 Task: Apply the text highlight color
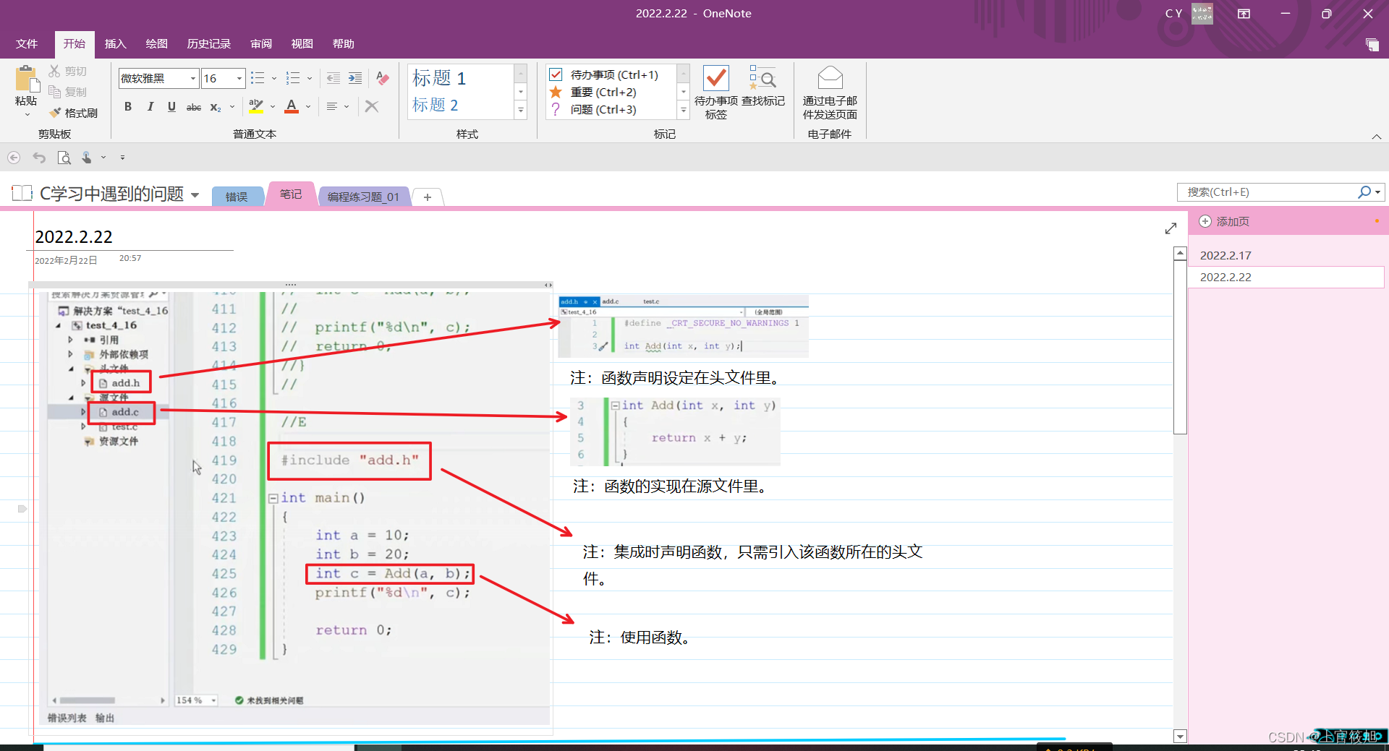point(255,106)
